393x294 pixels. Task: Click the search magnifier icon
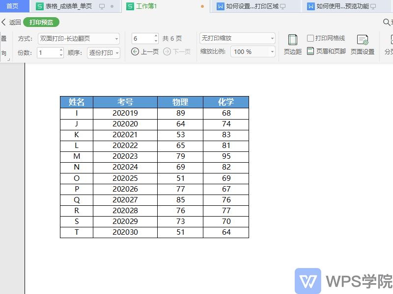pos(387,22)
